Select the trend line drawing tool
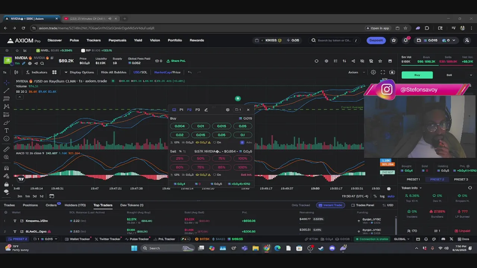The height and width of the screenshot is (268, 477). pyautogui.click(x=6, y=90)
